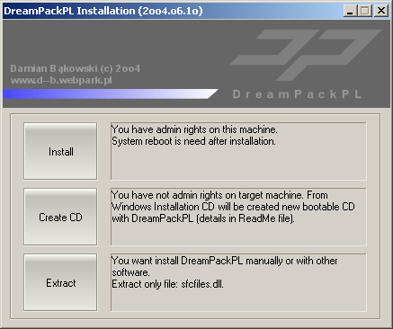
Task: Click the Install button
Action: pyautogui.click(x=60, y=151)
